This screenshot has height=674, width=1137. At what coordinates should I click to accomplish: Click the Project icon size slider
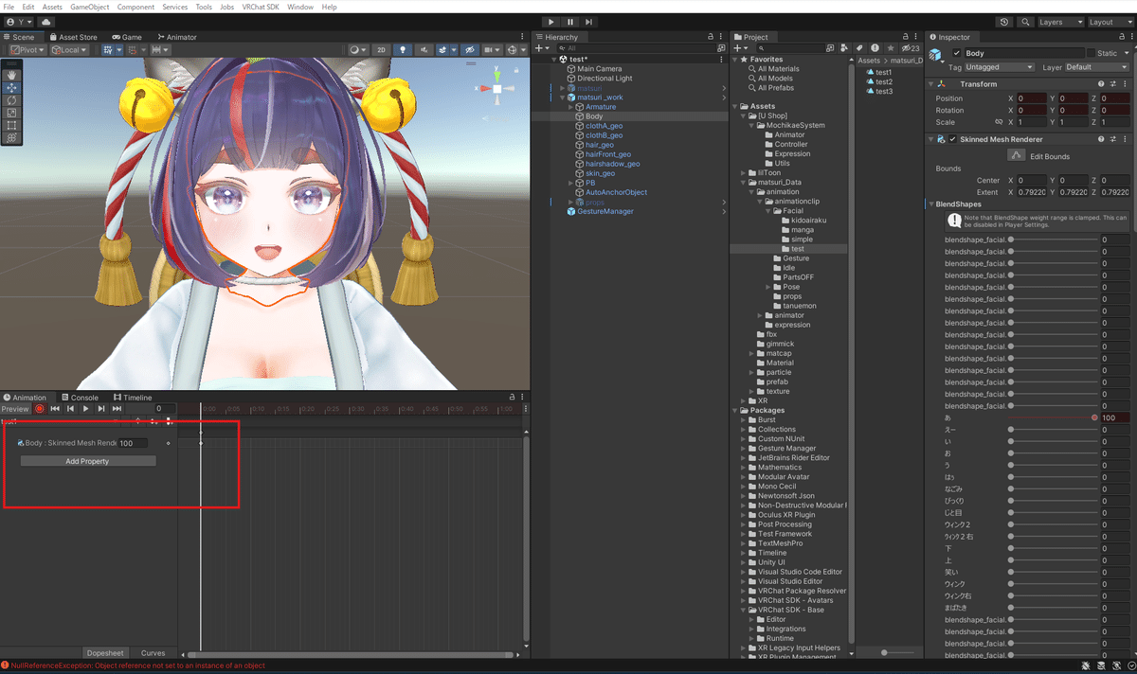[x=895, y=652]
